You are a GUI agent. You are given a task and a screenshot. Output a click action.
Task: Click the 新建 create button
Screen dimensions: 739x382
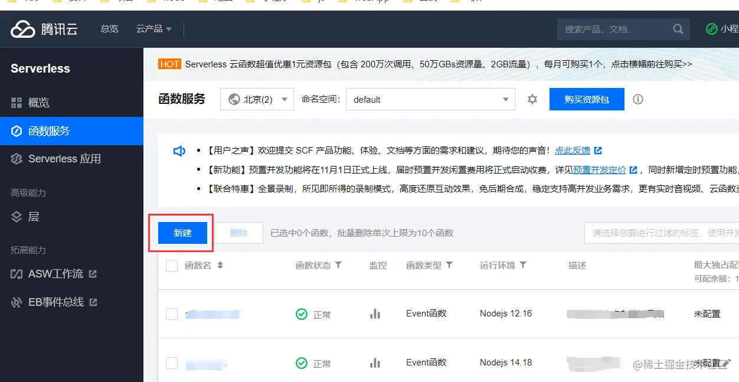point(182,233)
